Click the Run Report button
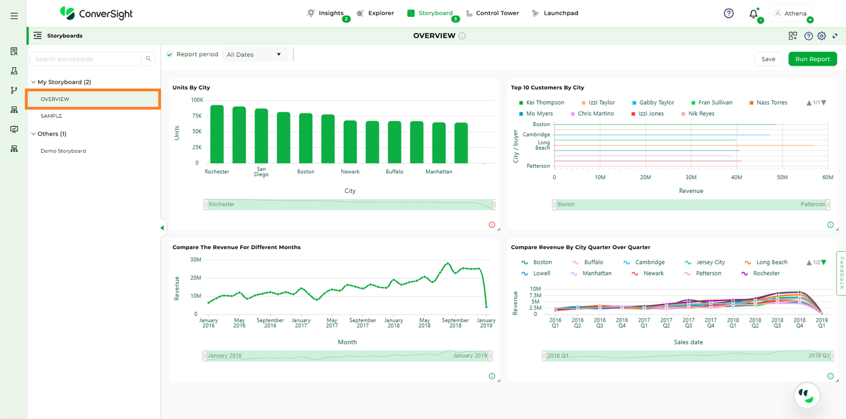Screen dimensions: 846x419 812,59
